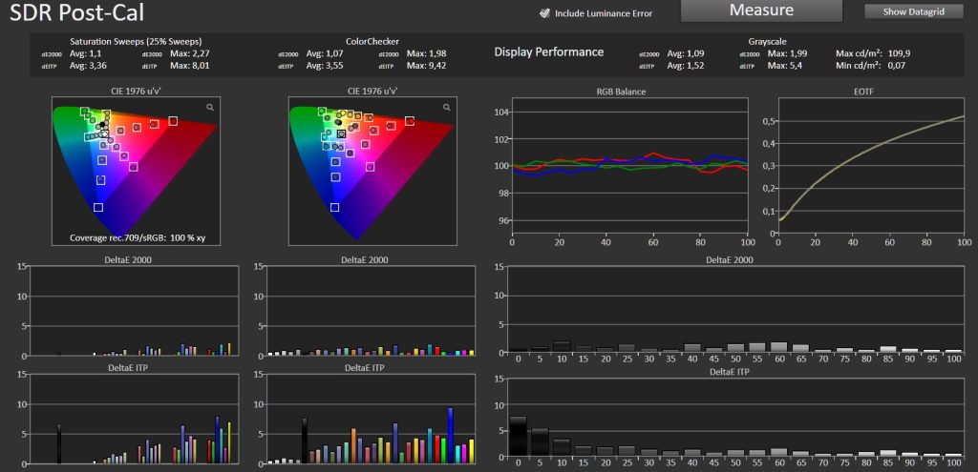
Task: Click ColorChecker 'Max: 9,42' value
Action: pyautogui.click(x=427, y=66)
